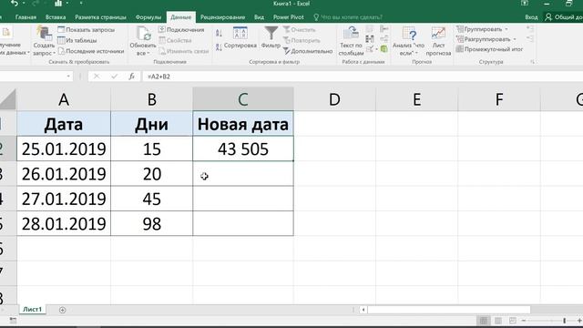The image size is (583, 328).
Task: Switch to the Вставка tab
Action: click(56, 17)
